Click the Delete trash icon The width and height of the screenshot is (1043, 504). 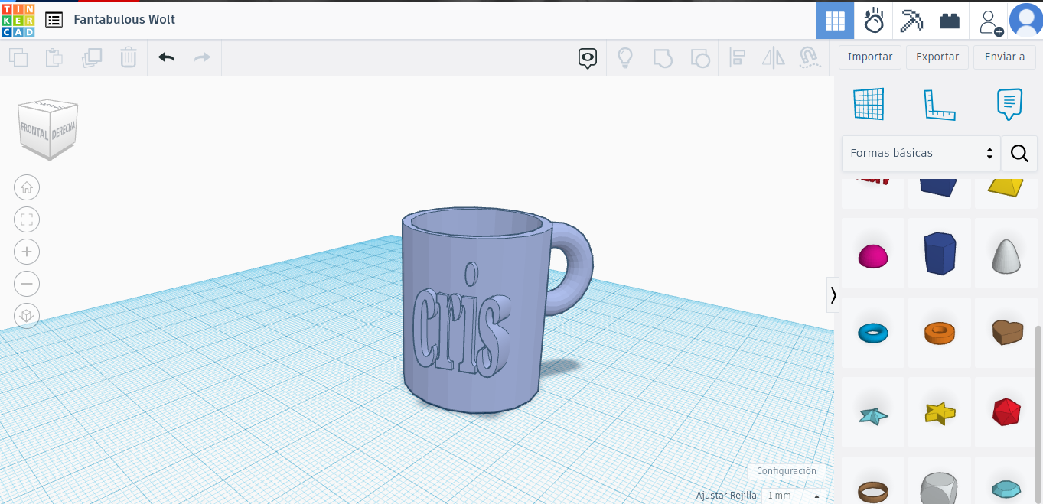[x=129, y=57]
